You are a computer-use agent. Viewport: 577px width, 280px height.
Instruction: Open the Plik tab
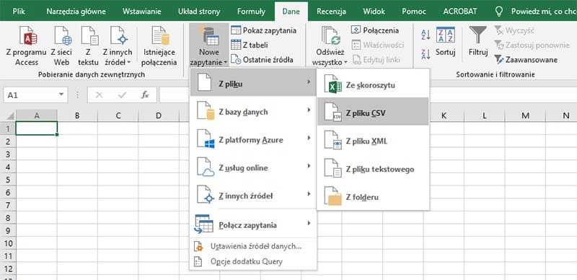coord(19,12)
